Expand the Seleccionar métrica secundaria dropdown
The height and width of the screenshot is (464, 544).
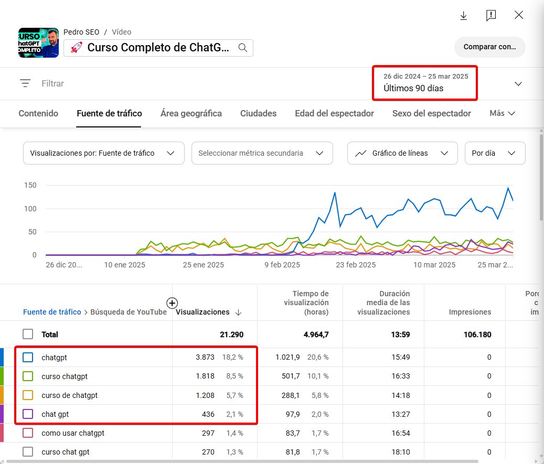pos(262,153)
